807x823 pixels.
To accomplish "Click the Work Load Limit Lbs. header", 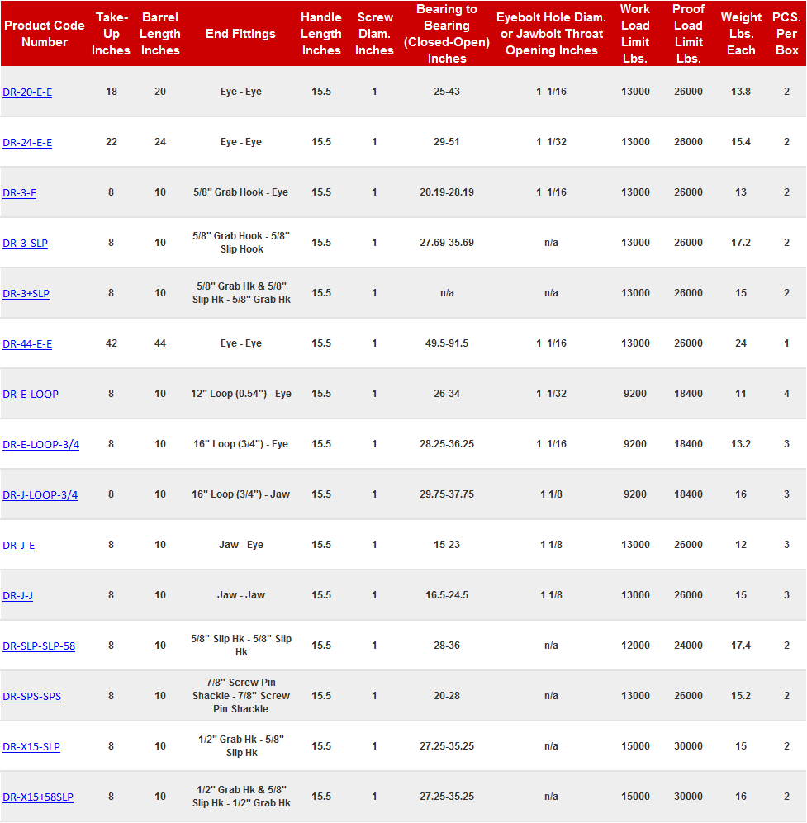I will (635, 34).
